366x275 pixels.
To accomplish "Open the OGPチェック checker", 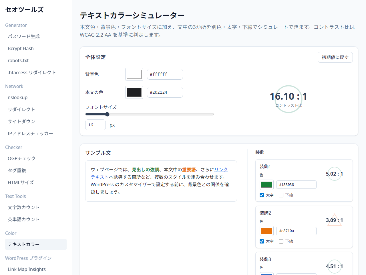I will tap(21, 158).
